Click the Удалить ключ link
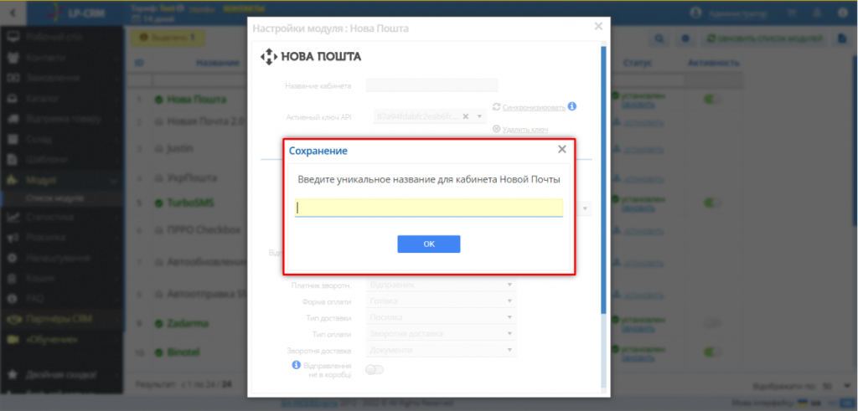 (x=525, y=130)
